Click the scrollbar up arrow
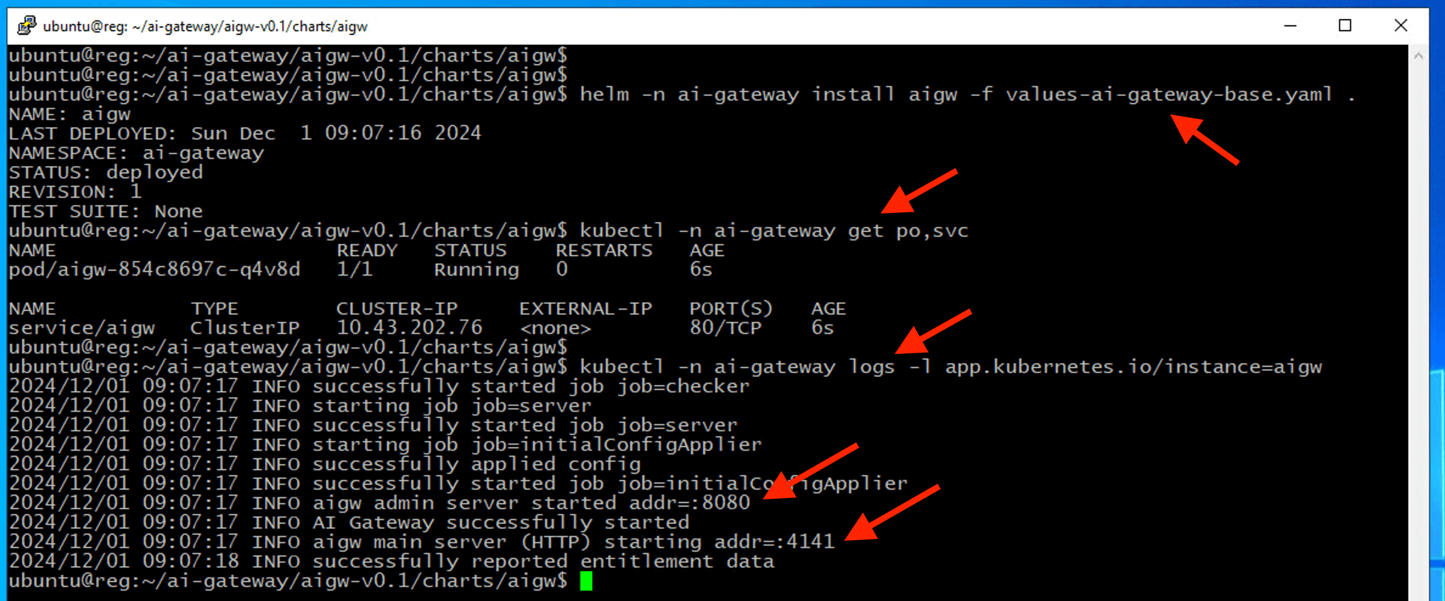 [1418, 56]
